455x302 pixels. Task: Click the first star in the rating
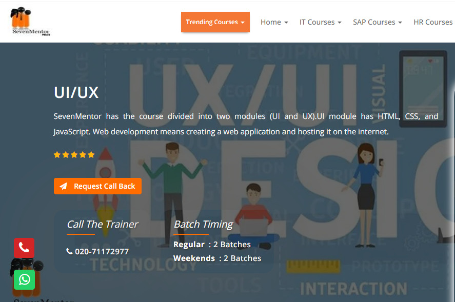click(57, 154)
